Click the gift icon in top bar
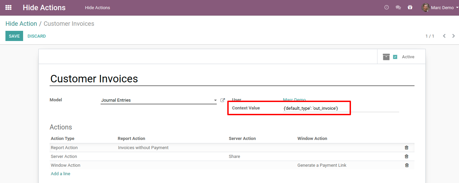 [410, 7]
